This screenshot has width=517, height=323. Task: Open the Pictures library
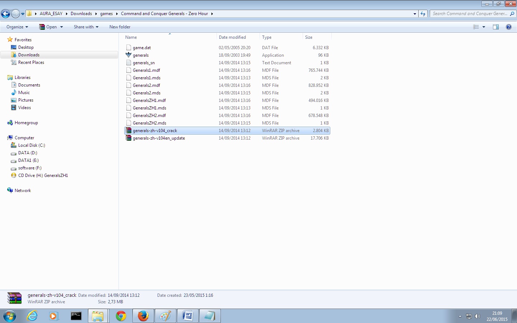coord(26,100)
